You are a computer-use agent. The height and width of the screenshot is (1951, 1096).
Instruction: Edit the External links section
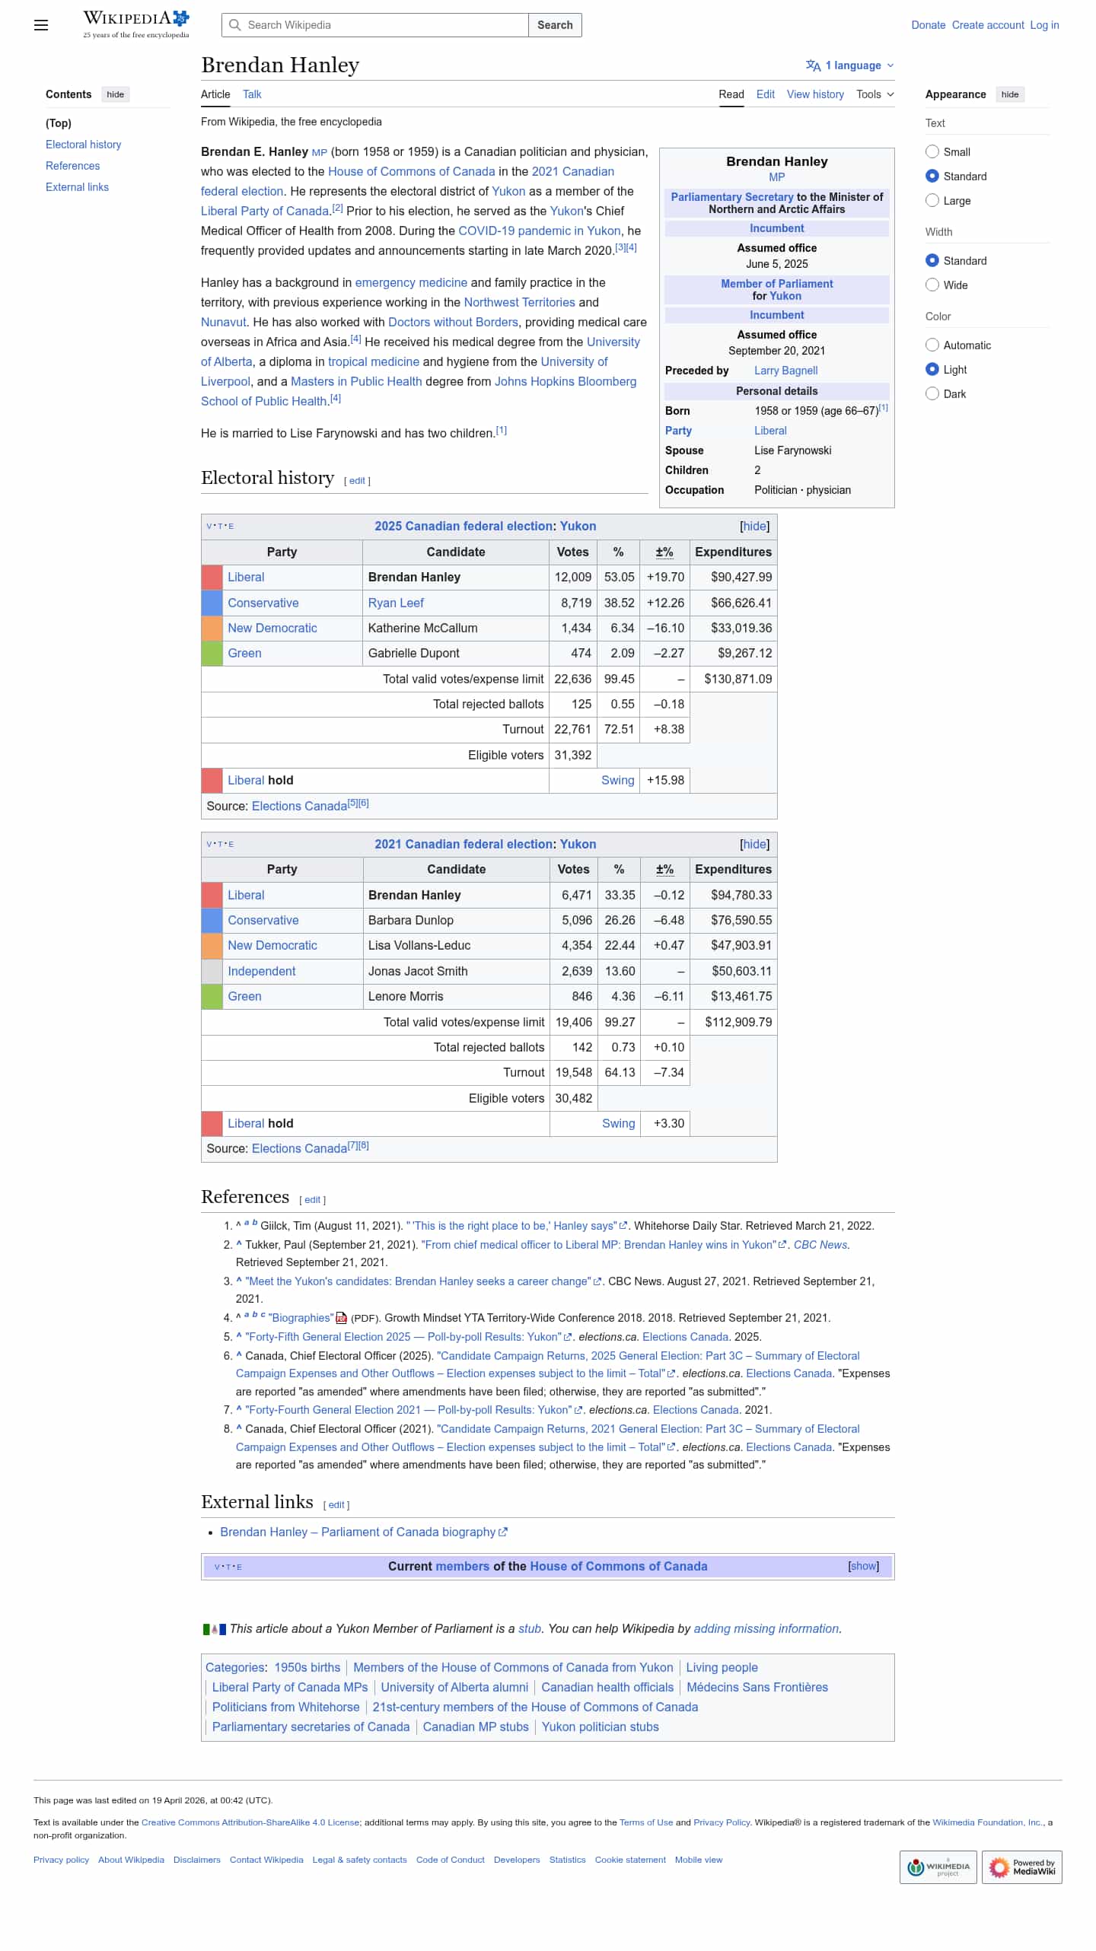click(x=336, y=1505)
